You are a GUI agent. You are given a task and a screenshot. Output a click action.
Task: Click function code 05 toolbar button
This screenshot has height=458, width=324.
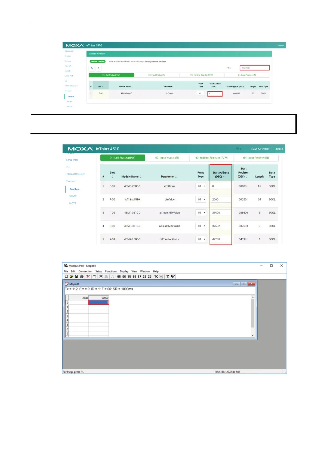[119, 276]
